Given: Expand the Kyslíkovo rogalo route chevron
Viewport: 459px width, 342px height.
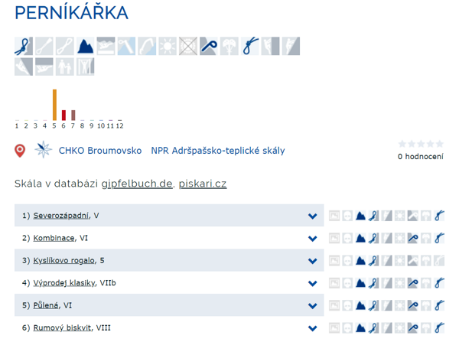Looking at the screenshot, I should (312, 261).
